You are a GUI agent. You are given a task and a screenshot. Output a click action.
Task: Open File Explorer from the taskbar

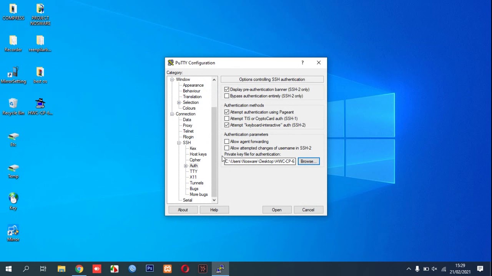[61, 269]
